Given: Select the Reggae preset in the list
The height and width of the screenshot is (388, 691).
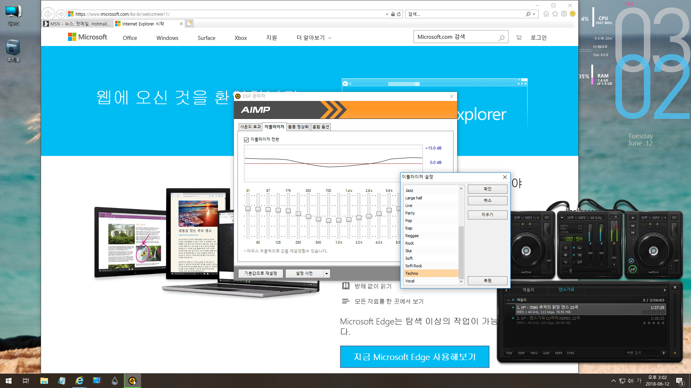Looking at the screenshot, I should click(431, 236).
